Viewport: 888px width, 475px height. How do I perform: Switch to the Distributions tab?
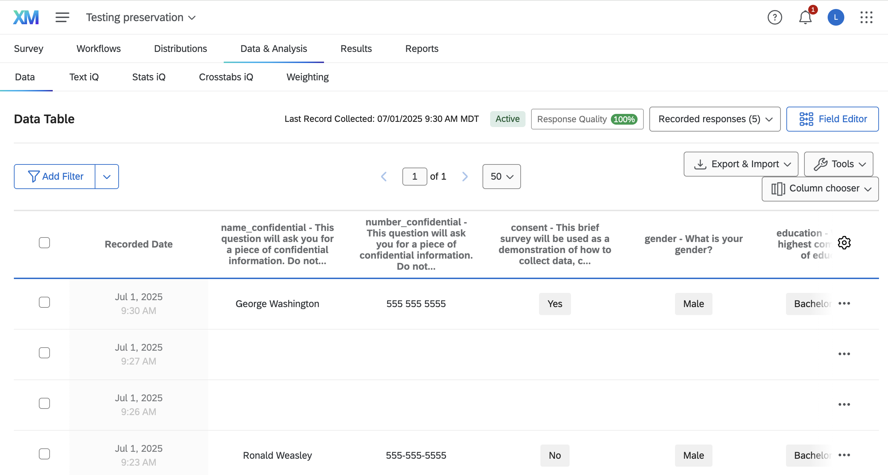point(180,48)
